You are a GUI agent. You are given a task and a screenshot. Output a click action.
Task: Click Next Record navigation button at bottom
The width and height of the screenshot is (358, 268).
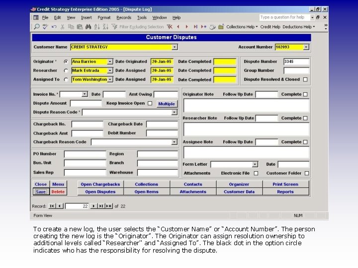point(93,206)
